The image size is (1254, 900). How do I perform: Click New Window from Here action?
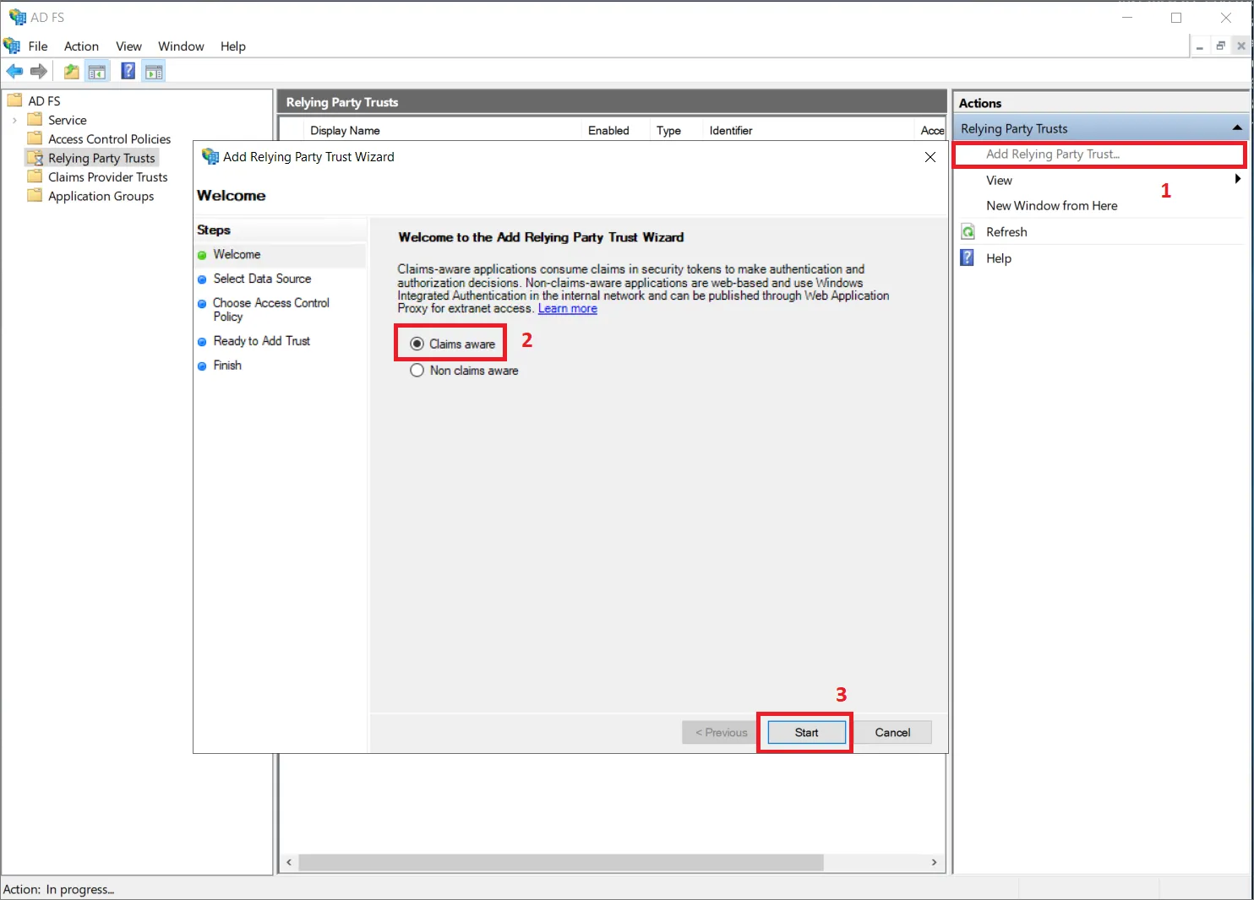pos(1051,205)
